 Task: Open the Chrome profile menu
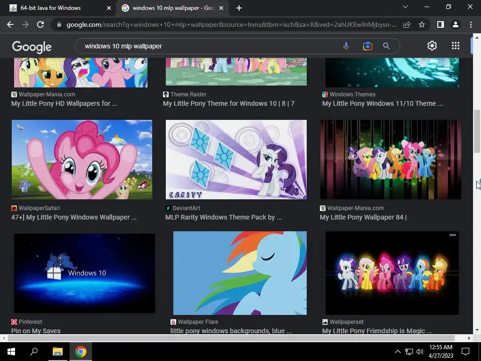(456, 24)
